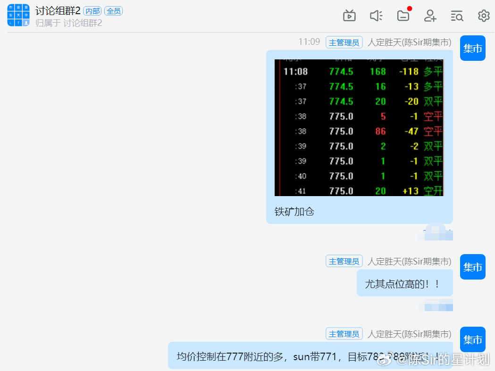Click the add member icon
The image size is (495, 371).
pyautogui.click(x=430, y=16)
